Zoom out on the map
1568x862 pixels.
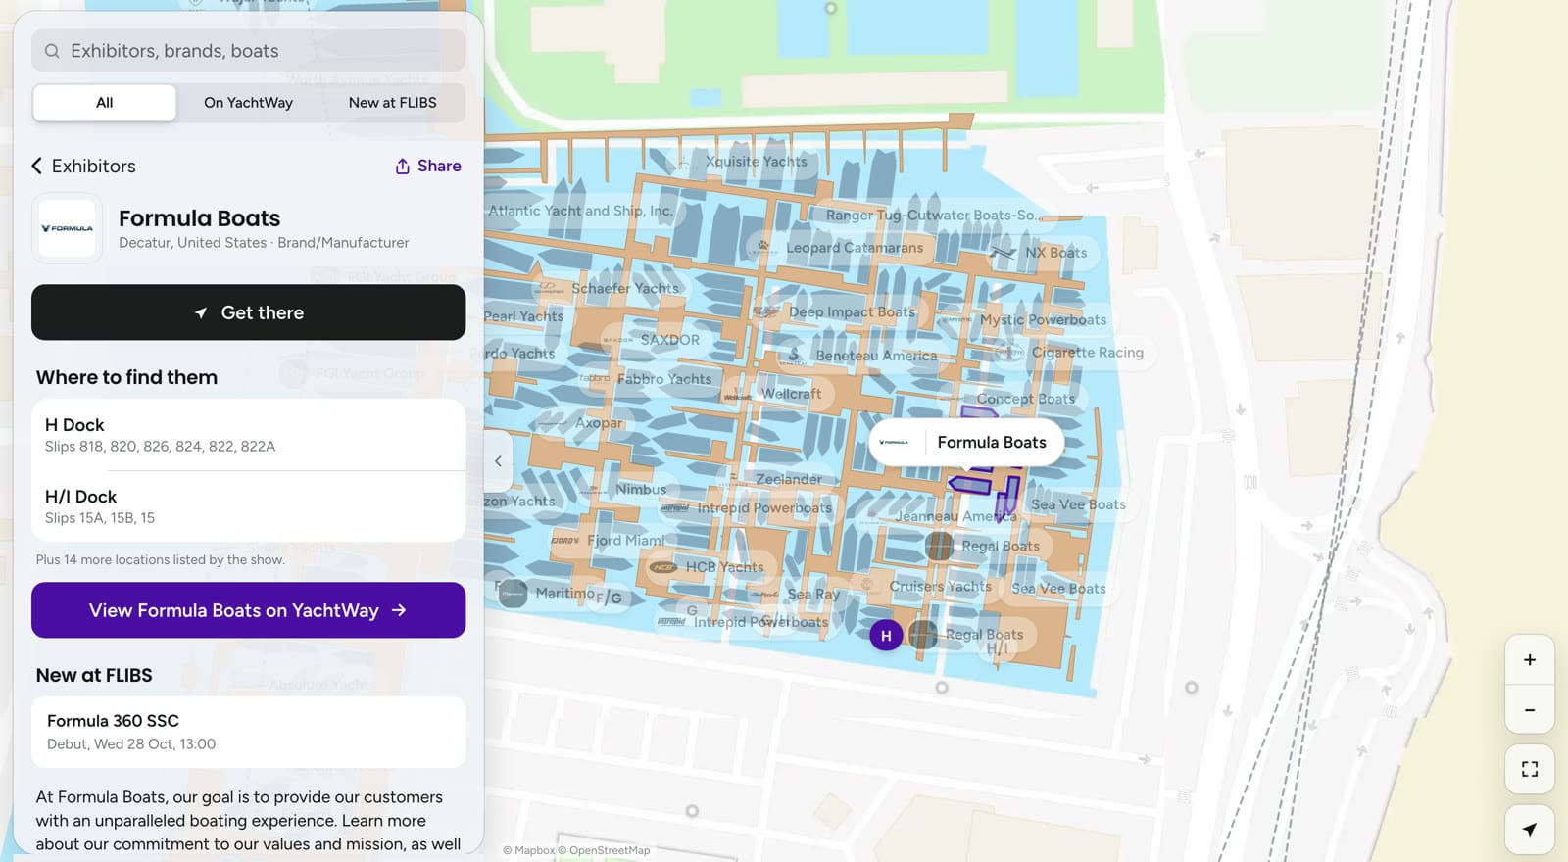tap(1529, 709)
